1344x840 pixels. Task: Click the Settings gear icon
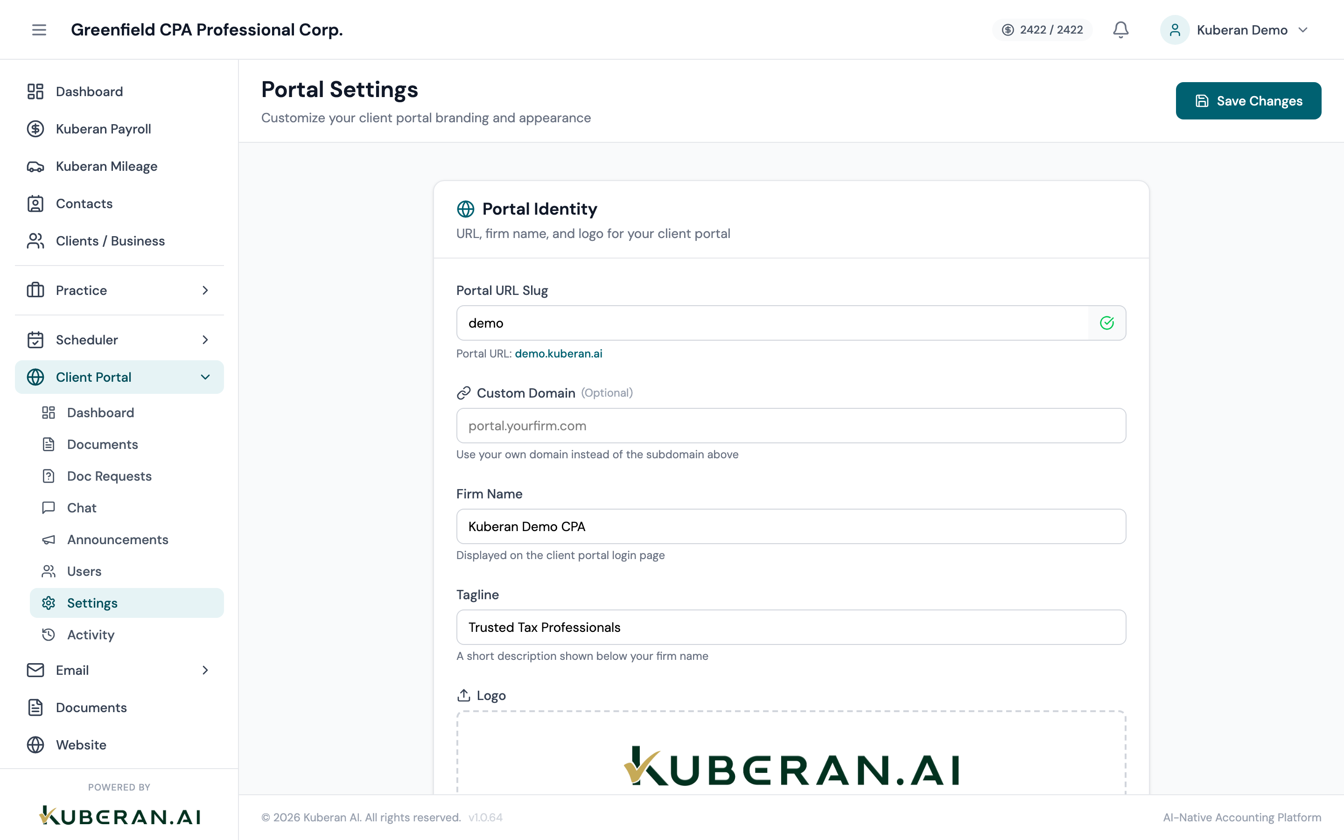[49, 603]
